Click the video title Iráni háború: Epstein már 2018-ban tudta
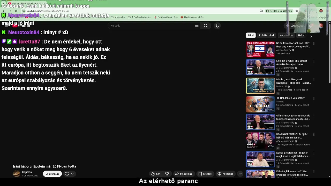331x186 pixels. [x=44, y=166]
